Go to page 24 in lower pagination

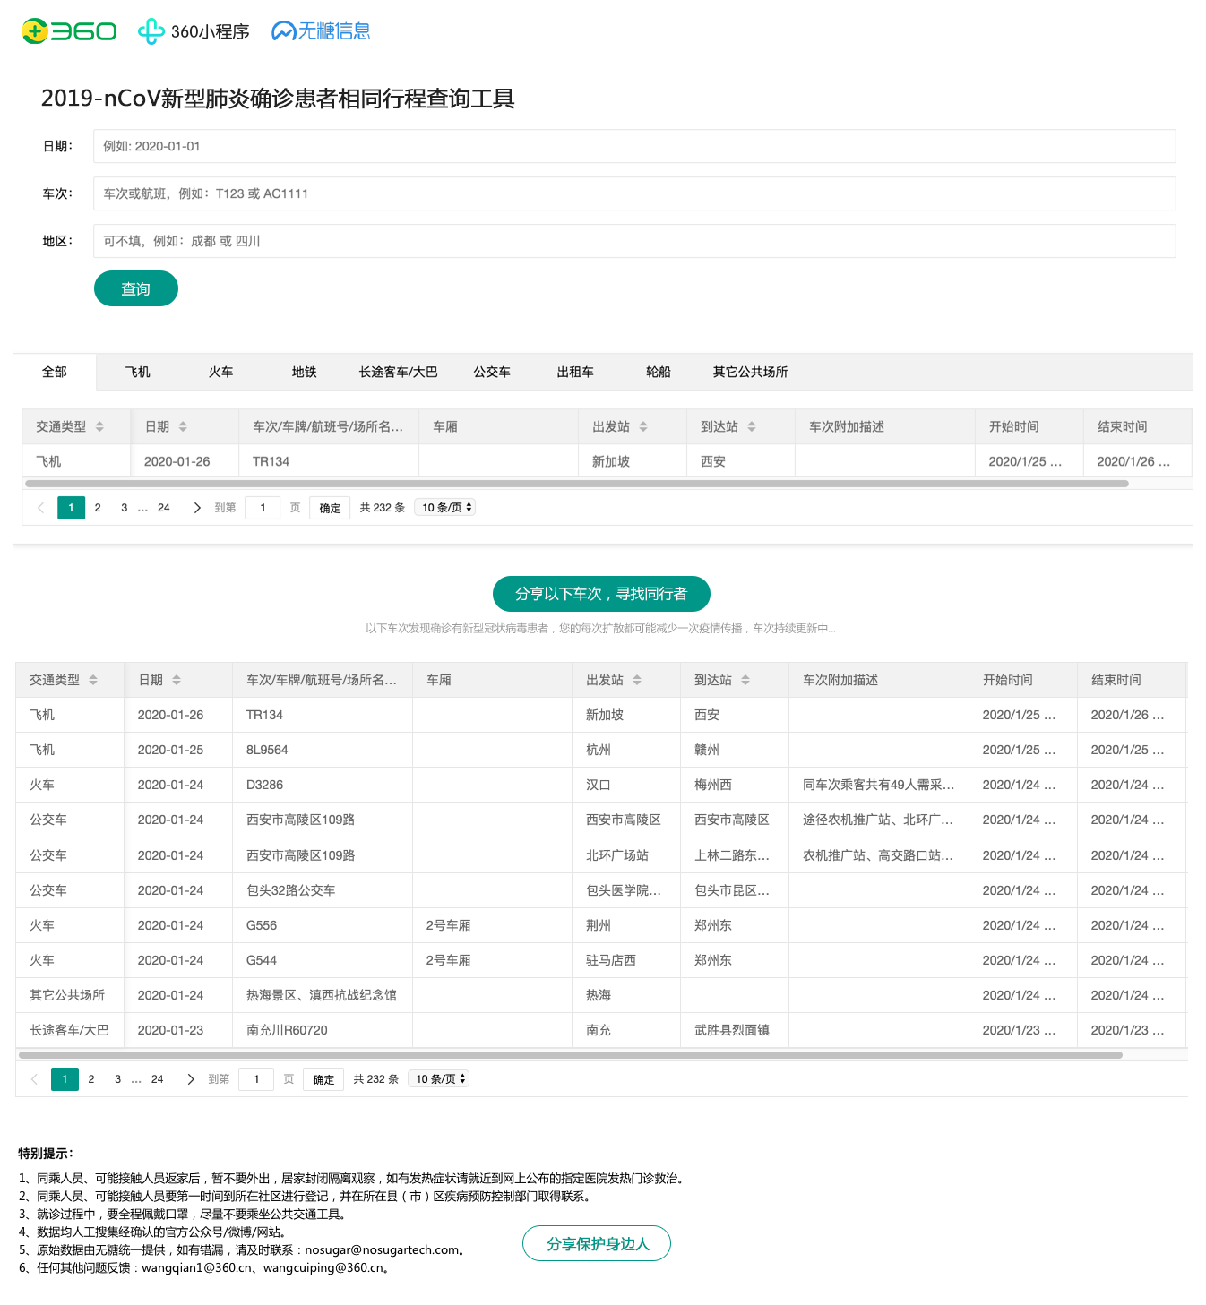(x=157, y=1079)
